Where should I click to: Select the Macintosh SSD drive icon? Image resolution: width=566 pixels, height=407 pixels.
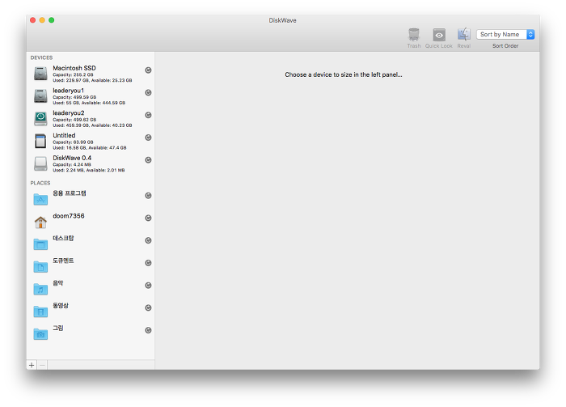click(40, 74)
